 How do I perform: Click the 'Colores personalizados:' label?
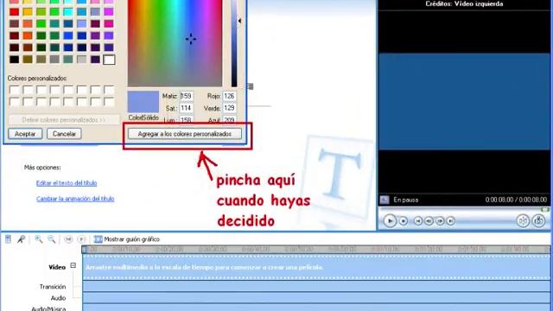(x=37, y=78)
